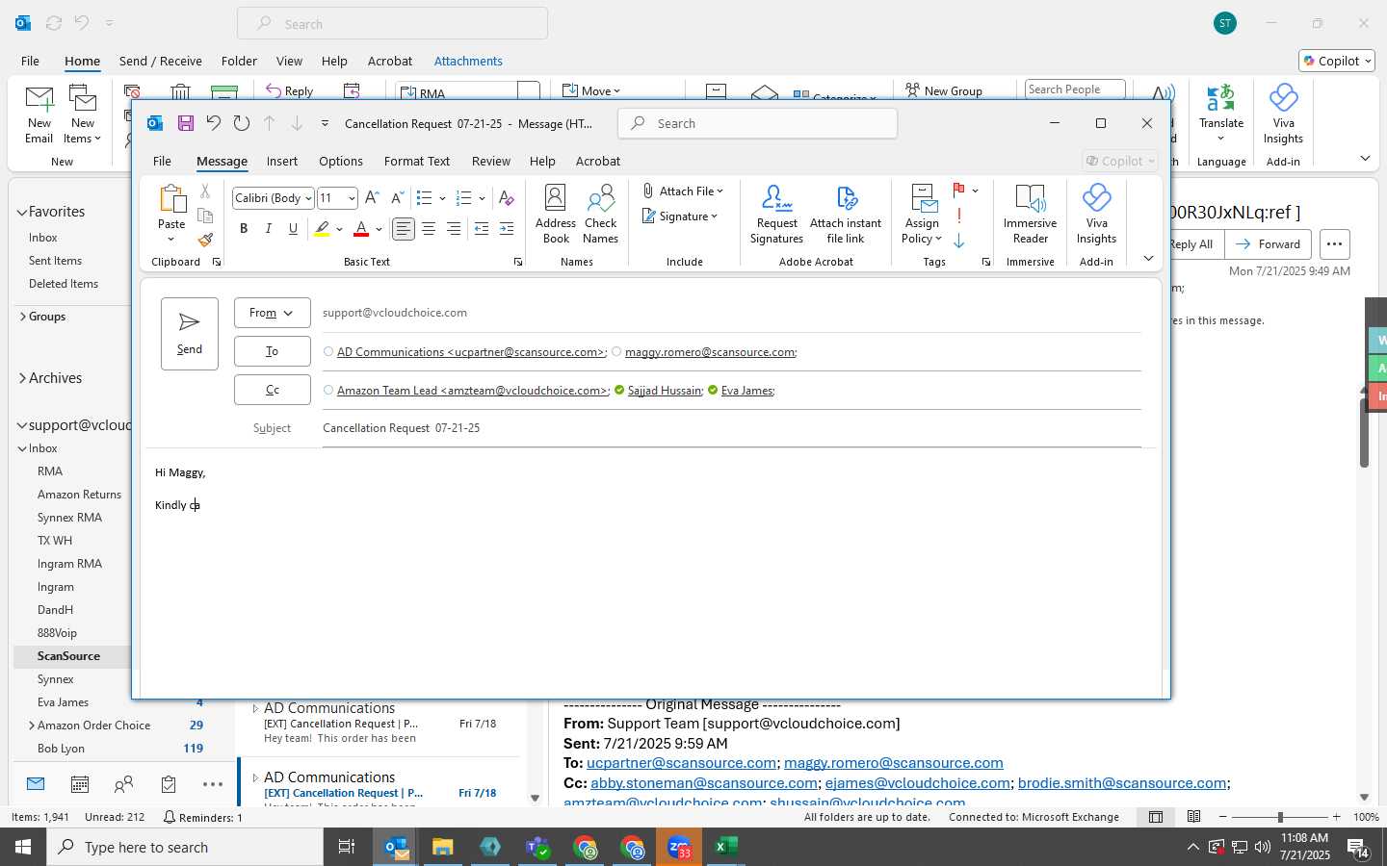Launch Immersive Reader

pyautogui.click(x=1030, y=215)
